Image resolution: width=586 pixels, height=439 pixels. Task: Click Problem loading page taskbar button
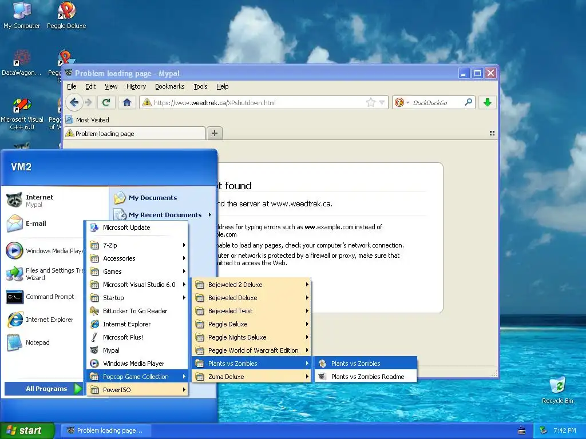(107, 431)
